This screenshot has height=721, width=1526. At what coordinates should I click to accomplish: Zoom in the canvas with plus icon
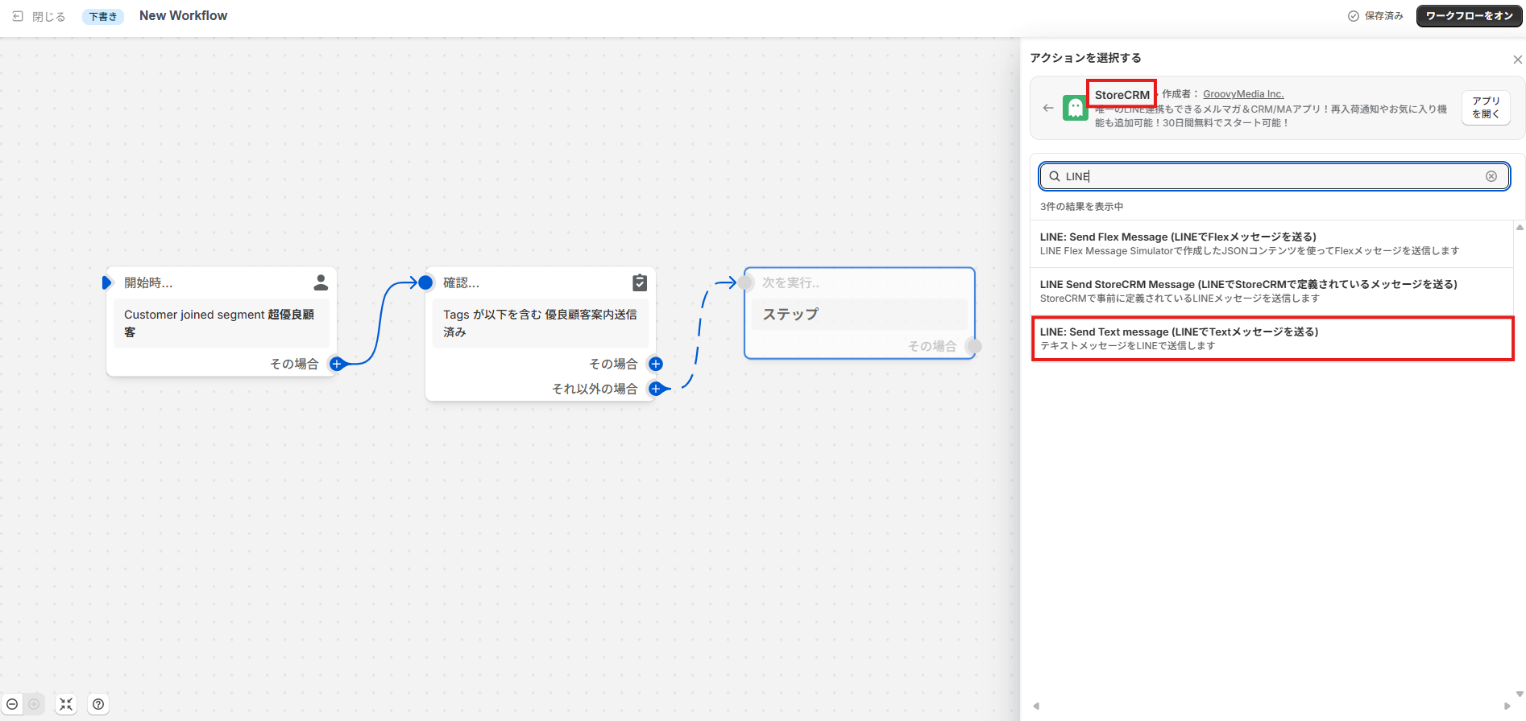coord(34,704)
